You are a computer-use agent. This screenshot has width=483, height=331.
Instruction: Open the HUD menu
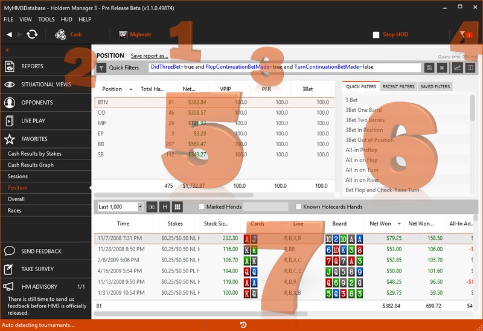pyautogui.click(x=66, y=19)
